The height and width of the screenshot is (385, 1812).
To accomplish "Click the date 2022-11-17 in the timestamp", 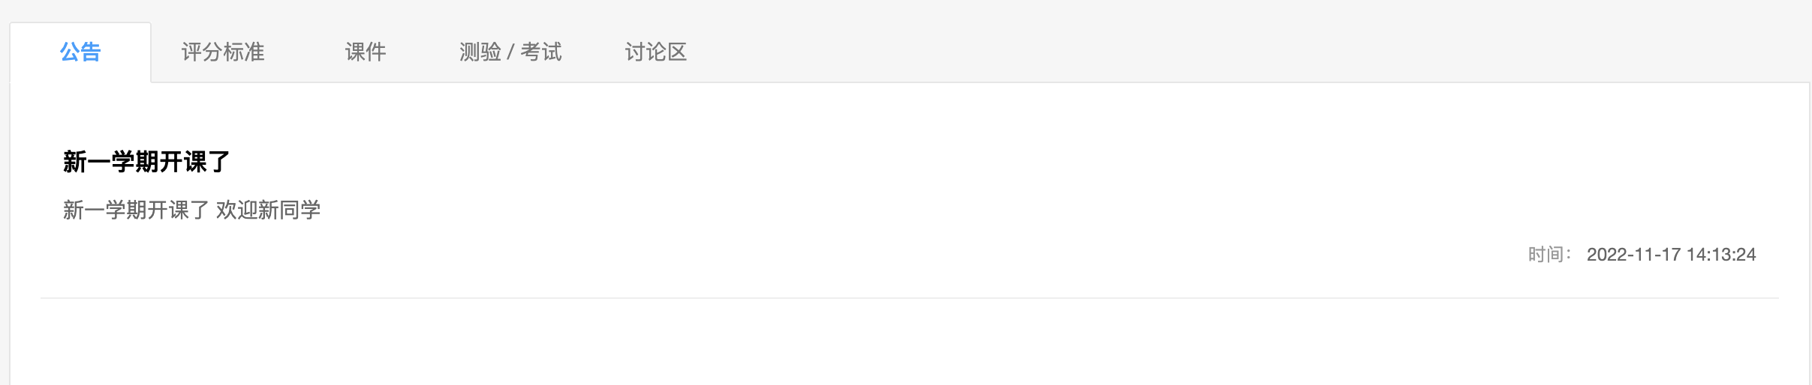I will point(1633,255).
